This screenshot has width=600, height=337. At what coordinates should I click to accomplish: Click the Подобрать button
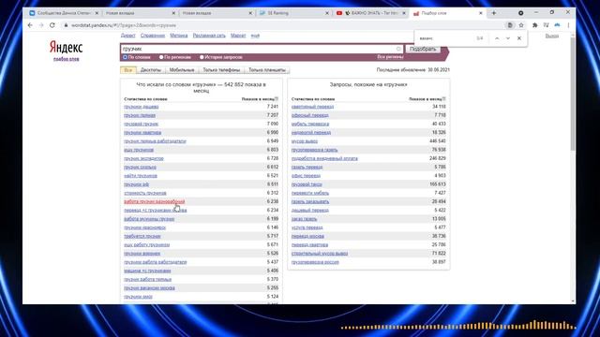[423, 49]
